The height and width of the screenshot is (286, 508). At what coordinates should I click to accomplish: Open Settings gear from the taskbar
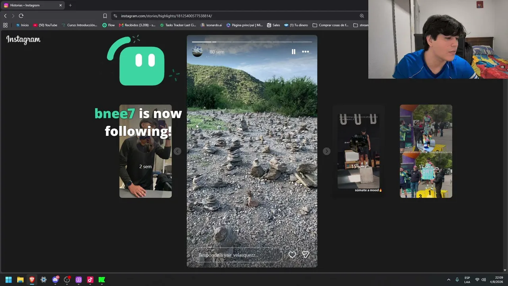click(44, 280)
